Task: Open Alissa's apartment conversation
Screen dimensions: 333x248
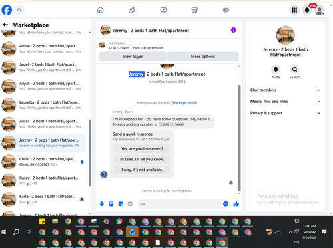Action: (x=43, y=124)
